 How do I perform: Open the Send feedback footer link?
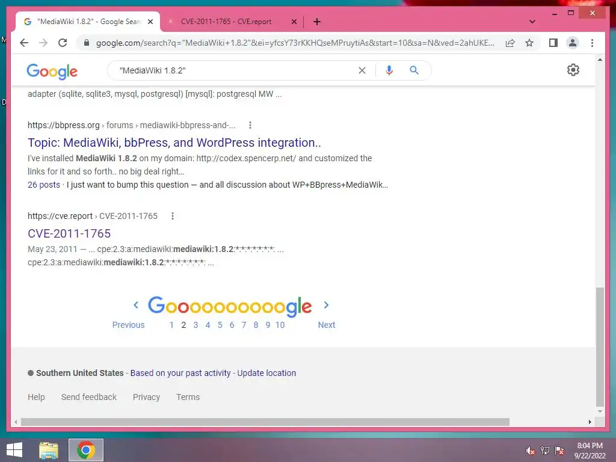(x=89, y=397)
